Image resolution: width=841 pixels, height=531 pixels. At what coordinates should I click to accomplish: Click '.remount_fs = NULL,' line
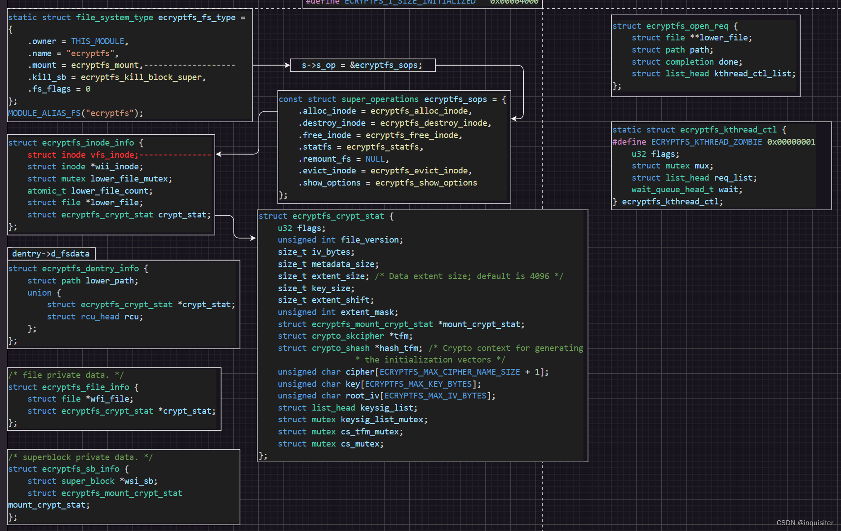click(x=344, y=159)
